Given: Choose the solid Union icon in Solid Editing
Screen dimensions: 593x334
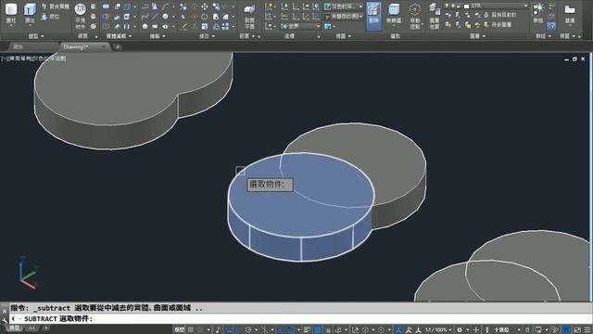Looking at the screenshot, I should [x=106, y=6].
